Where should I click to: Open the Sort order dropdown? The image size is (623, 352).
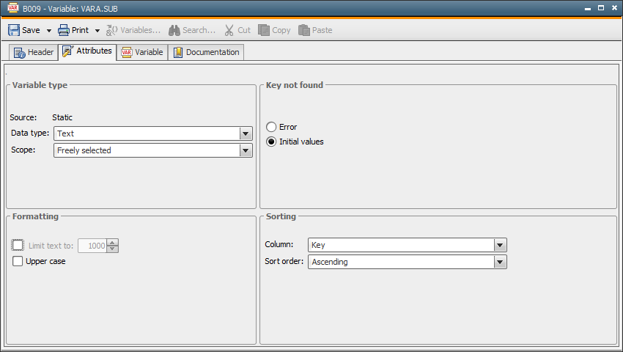(x=500, y=262)
